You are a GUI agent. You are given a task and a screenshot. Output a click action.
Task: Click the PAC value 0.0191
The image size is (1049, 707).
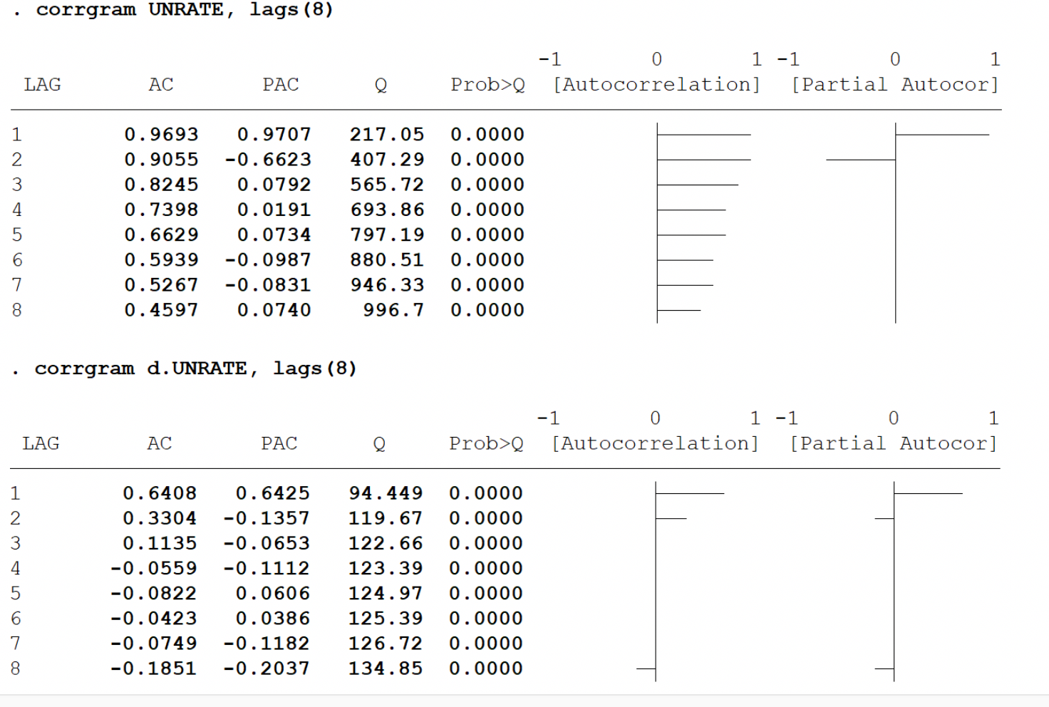274,210
